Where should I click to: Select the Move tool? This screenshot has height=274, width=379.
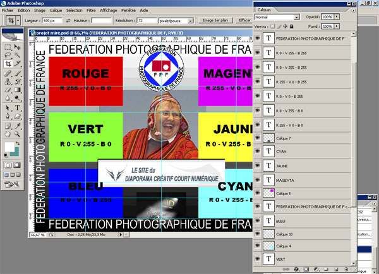tap(17, 47)
